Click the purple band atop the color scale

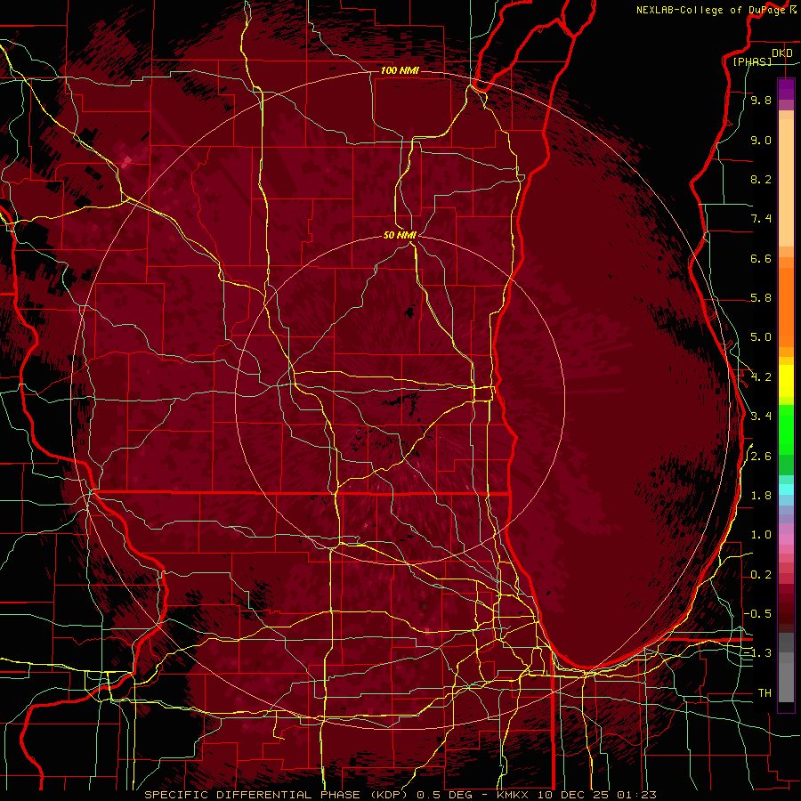(786, 89)
